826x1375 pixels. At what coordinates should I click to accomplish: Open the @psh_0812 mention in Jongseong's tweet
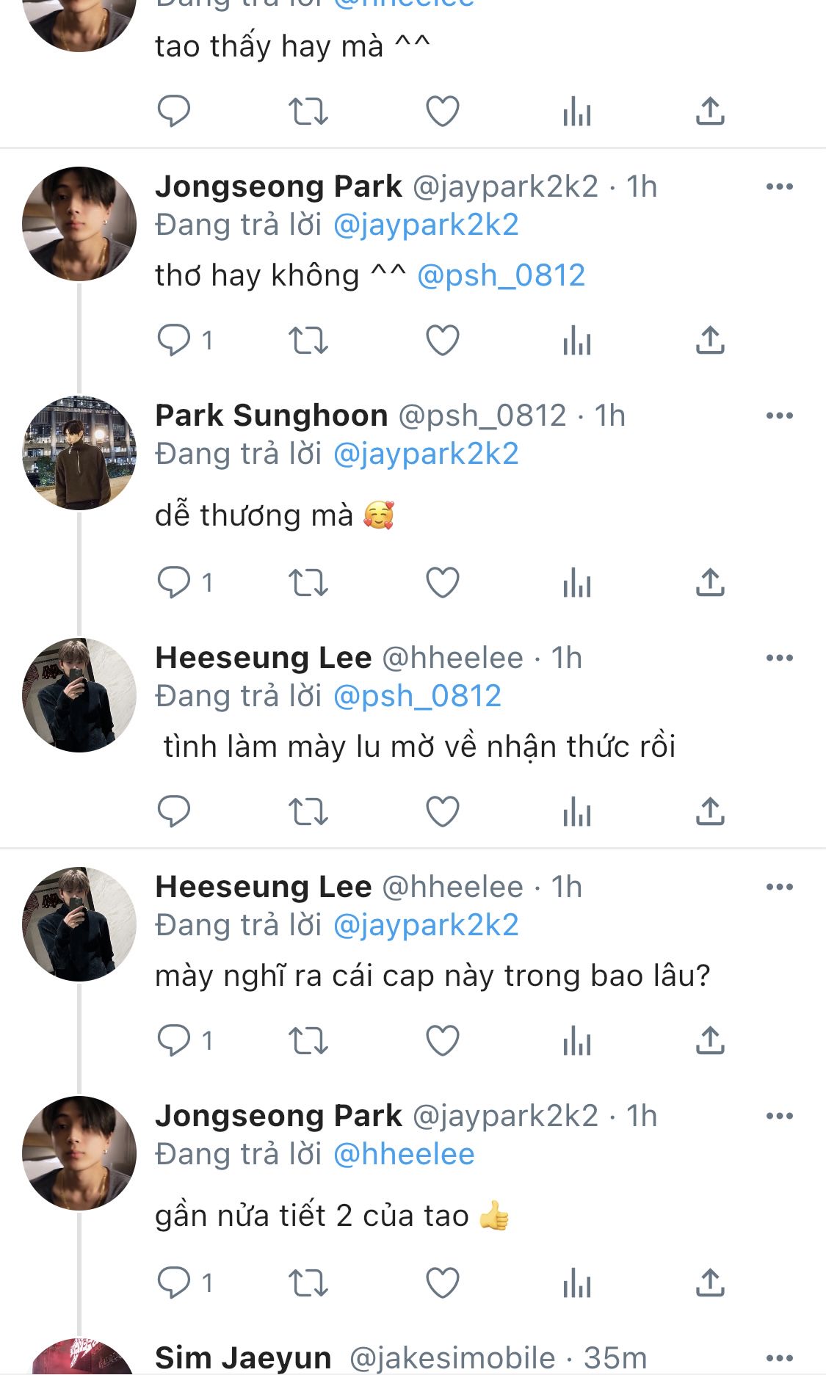point(501,276)
